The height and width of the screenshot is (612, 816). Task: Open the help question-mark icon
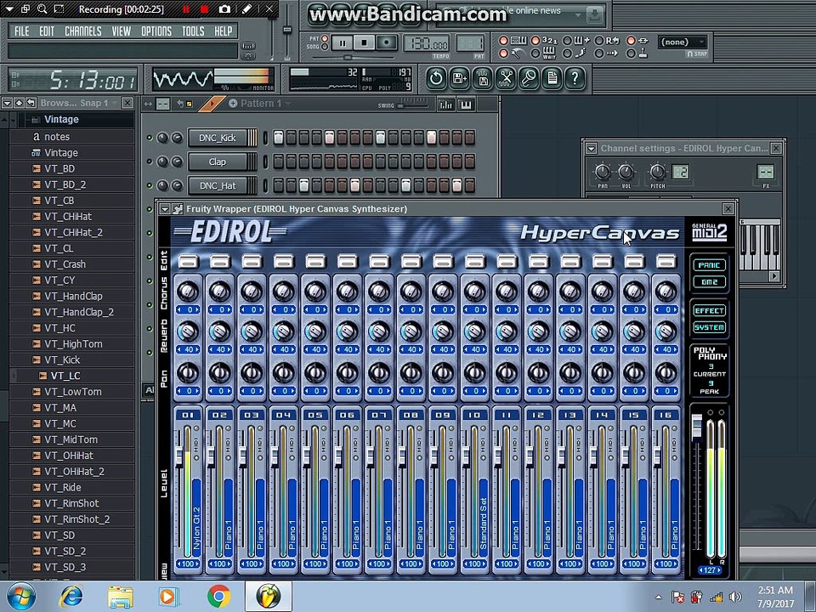[x=575, y=78]
